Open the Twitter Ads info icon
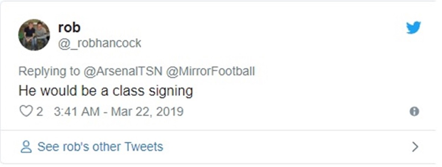 pyautogui.click(x=414, y=111)
